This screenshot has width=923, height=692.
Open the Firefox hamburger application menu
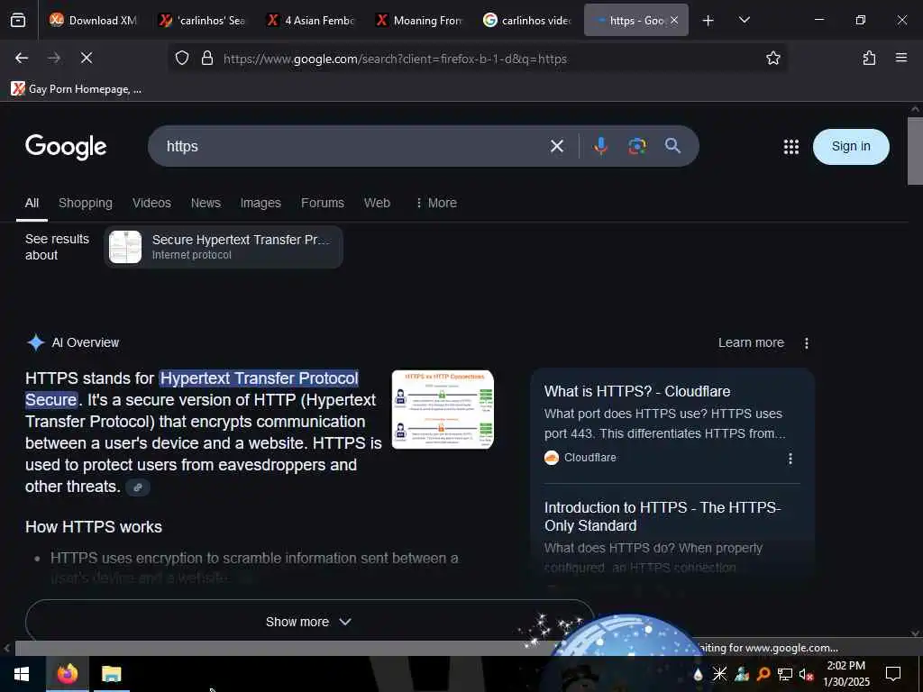tap(900, 58)
